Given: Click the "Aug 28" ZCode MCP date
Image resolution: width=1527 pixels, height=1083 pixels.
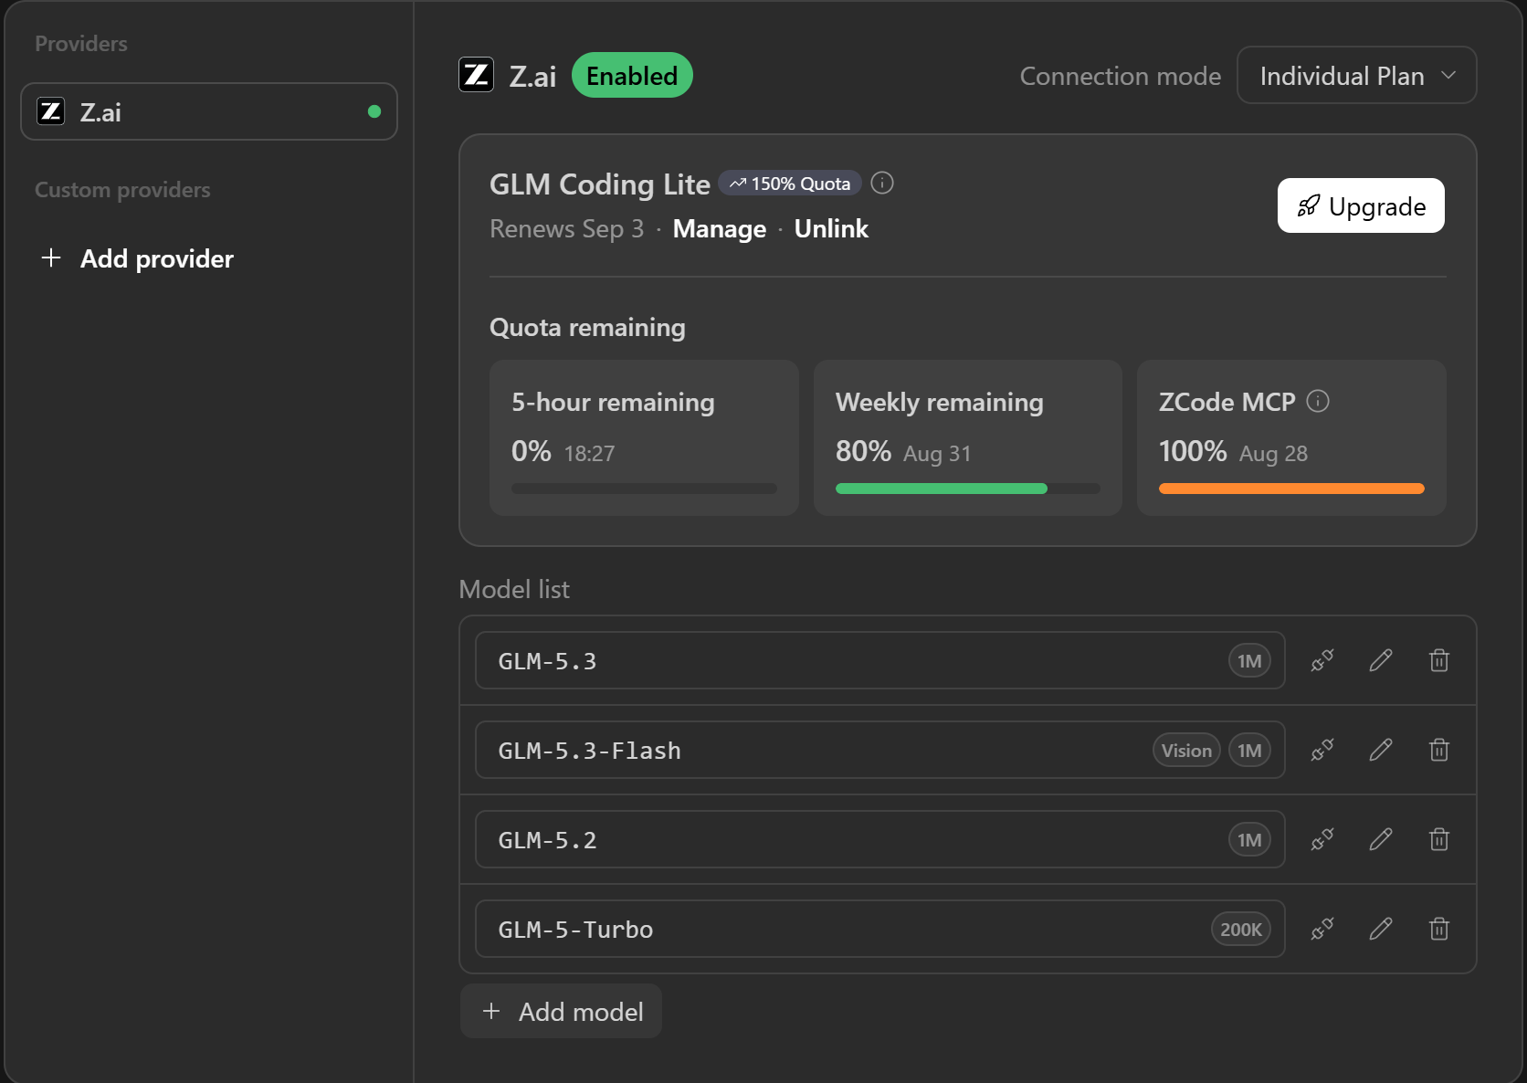Looking at the screenshot, I should (x=1273, y=453).
